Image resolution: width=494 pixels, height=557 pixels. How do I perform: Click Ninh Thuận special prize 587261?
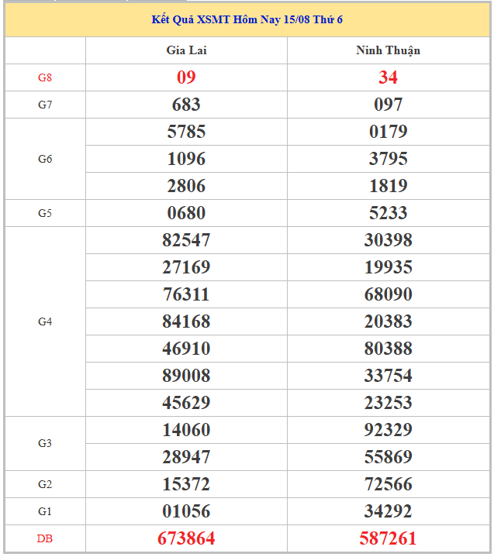click(388, 538)
